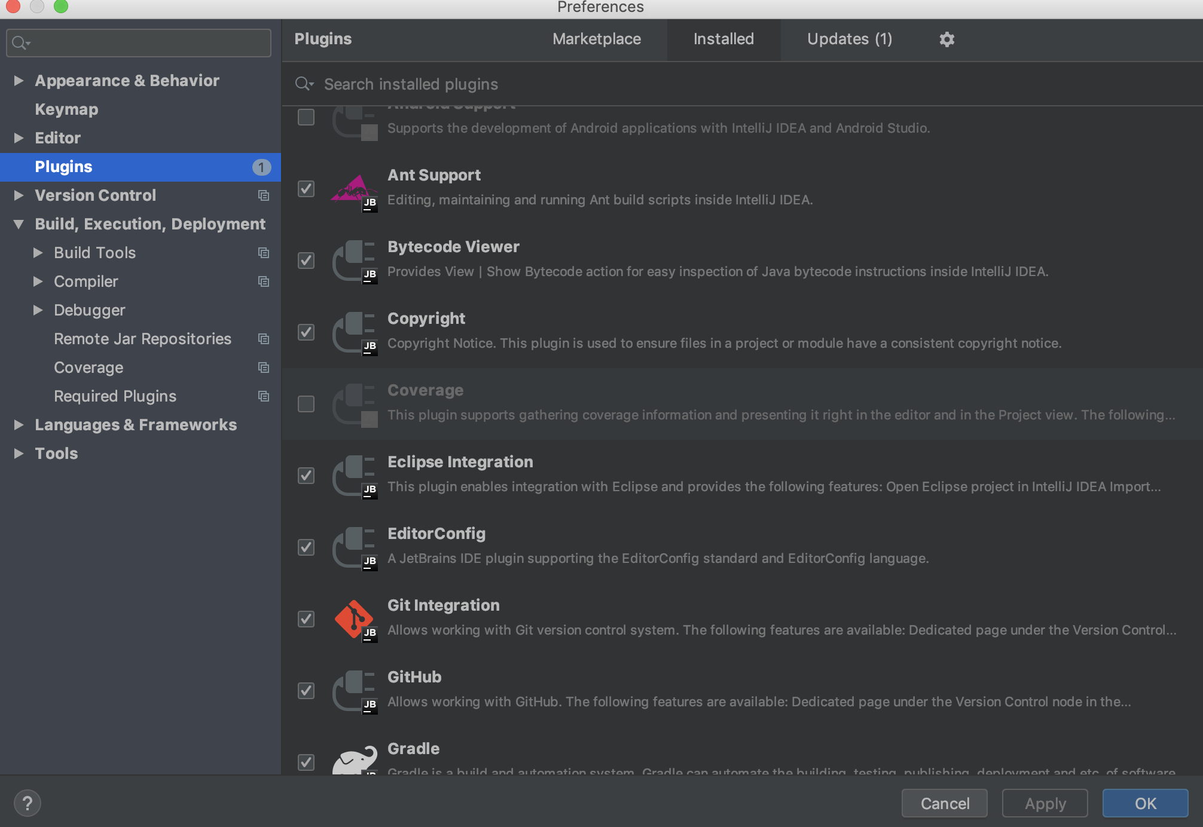Click the Gradle elephant plugin icon
The width and height of the screenshot is (1203, 827).
(x=355, y=760)
